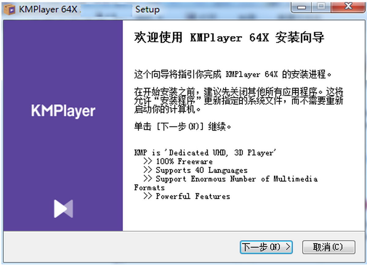
Task: Click the Dedicated UHD 3D Player text
Action: pyautogui.click(x=205, y=153)
